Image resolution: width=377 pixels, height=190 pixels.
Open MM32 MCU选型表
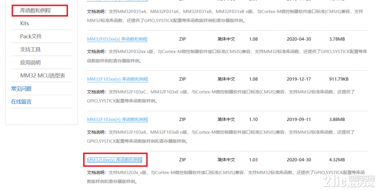[x=43, y=75]
